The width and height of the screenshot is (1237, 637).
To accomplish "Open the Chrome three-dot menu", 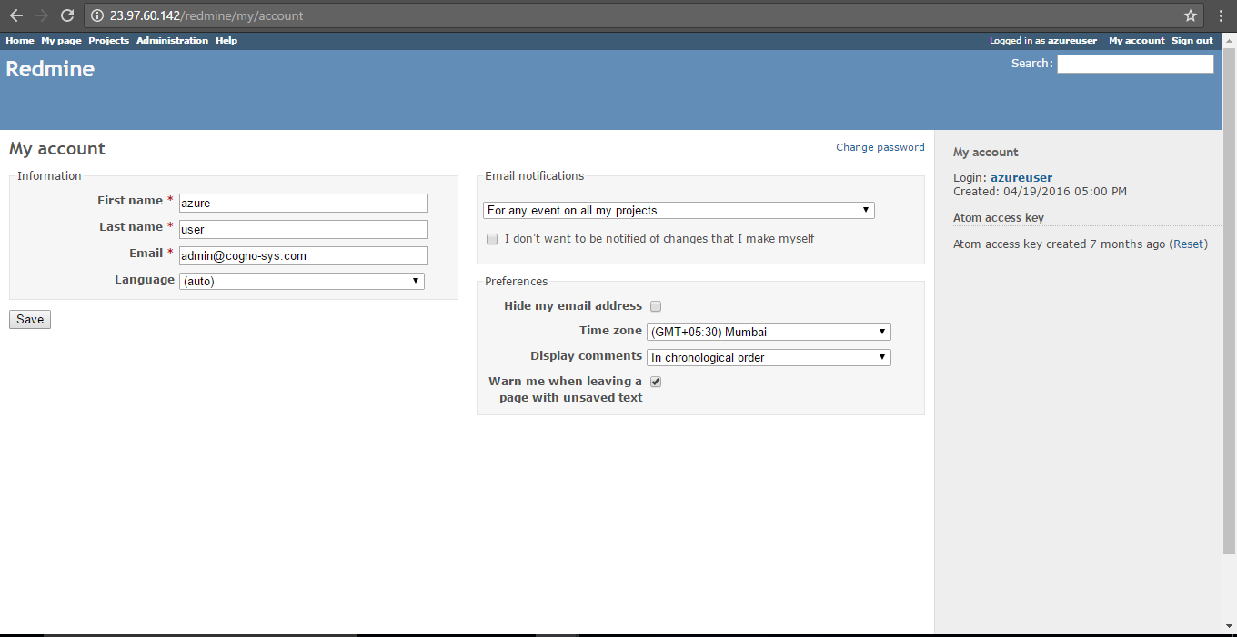I will (x=1222, y=15).
